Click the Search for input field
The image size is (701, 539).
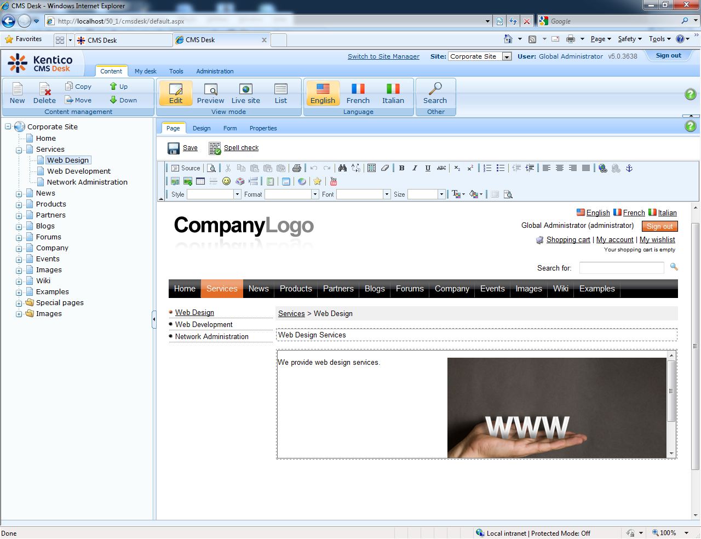click(621, 268)
